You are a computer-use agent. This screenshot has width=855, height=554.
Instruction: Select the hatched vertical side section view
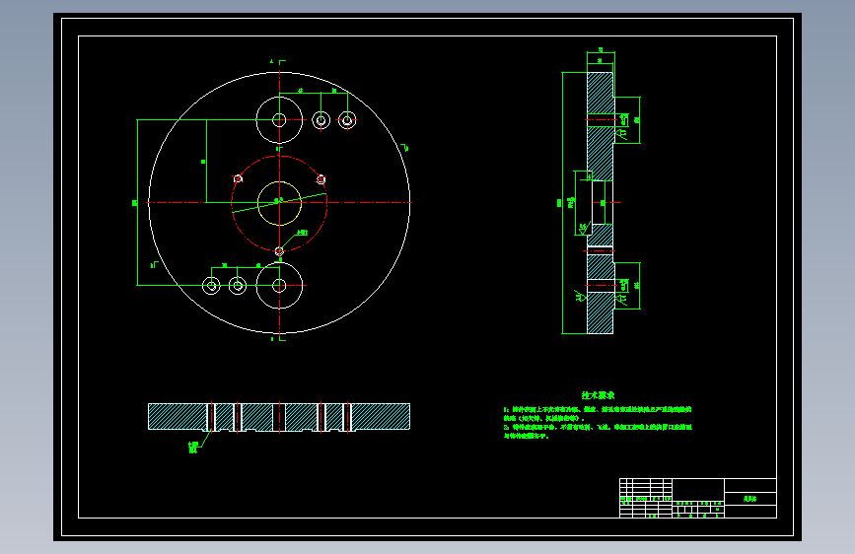pyautogui.click(x=601, y=203)
